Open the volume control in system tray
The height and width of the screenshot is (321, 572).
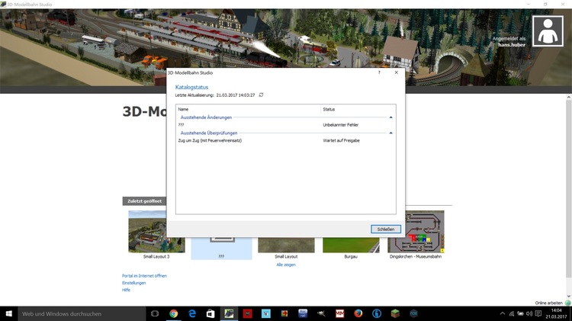(x=529, y=313)
